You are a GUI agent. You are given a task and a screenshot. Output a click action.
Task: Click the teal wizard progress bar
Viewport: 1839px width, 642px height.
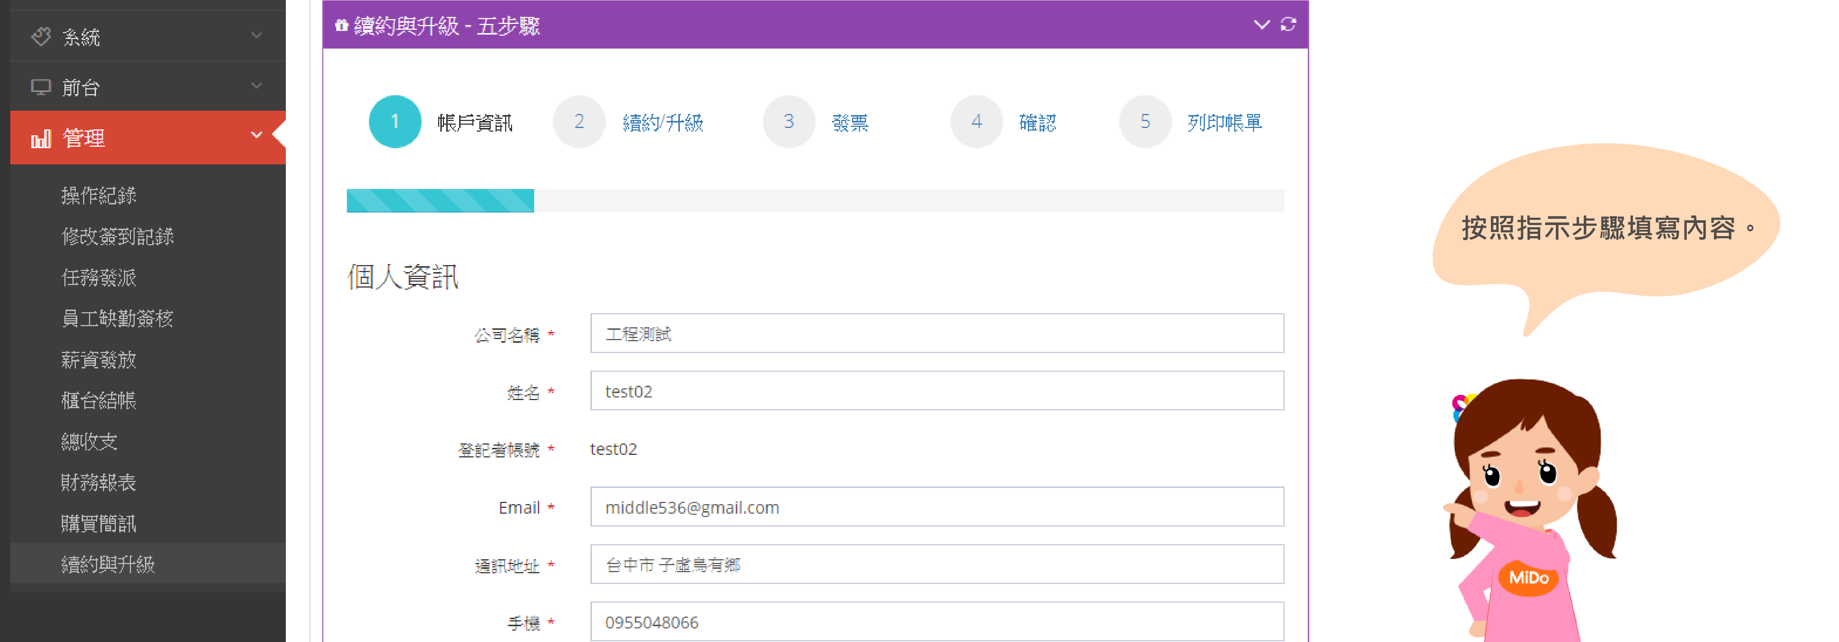tap(440, 201)
